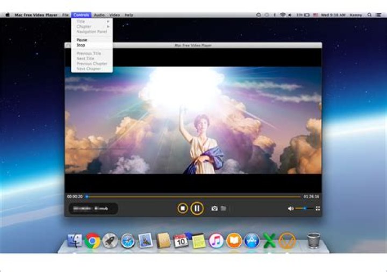Open the Help menu
Image resolution: width=387 pixels, height=272 pixels.
[129, 15]
